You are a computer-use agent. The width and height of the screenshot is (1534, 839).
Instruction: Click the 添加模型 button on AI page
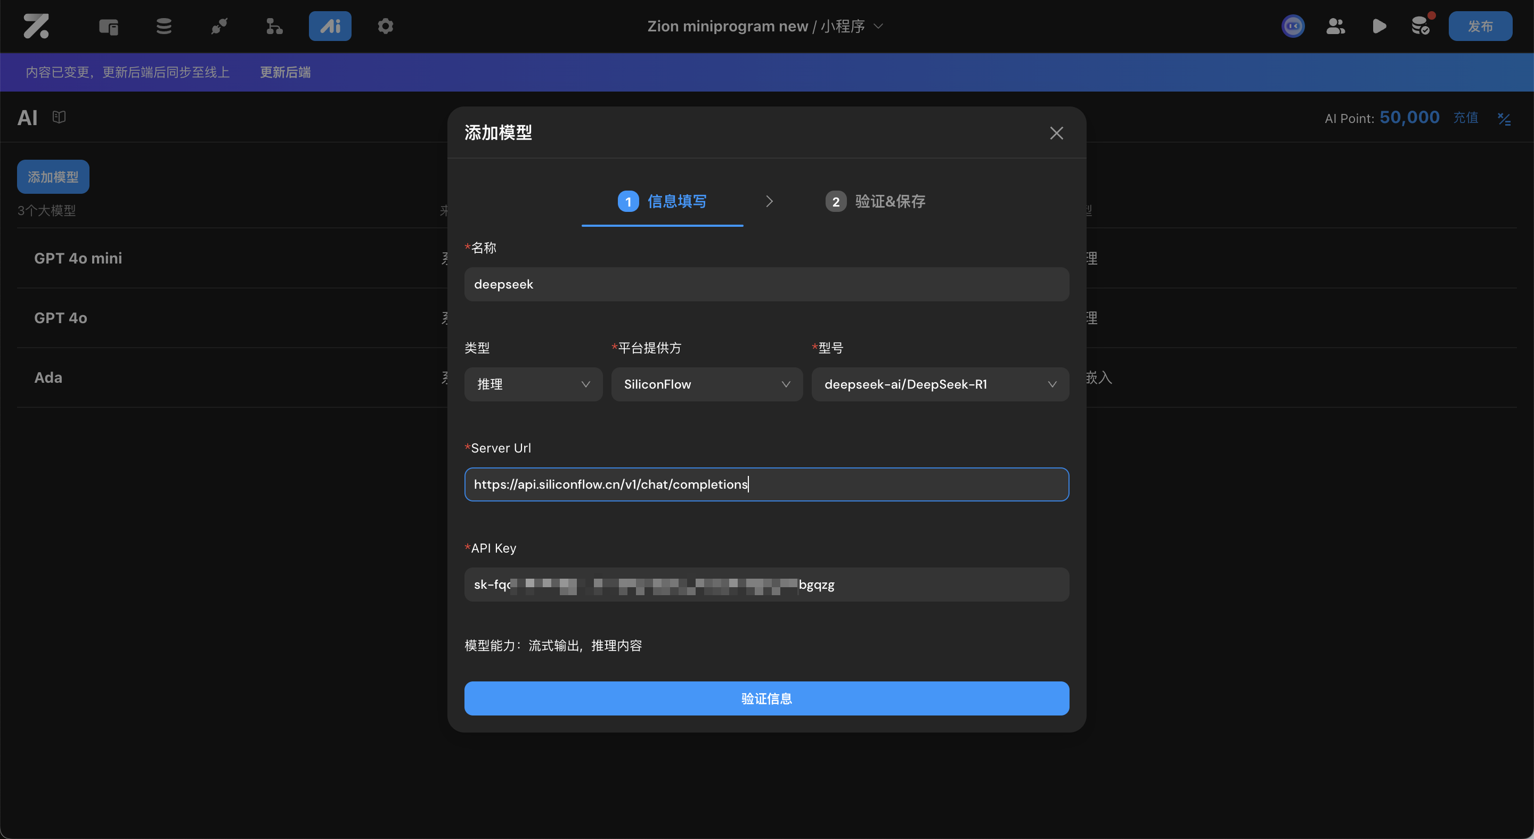(53, 177)
